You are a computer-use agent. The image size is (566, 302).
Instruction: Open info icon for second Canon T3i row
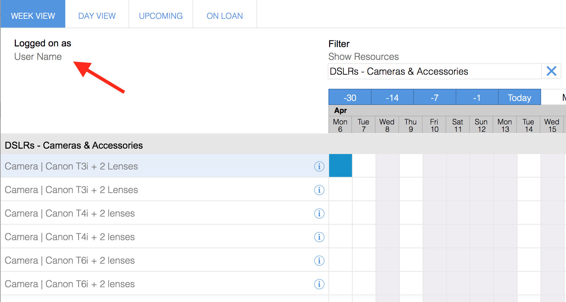coord(319,190)
